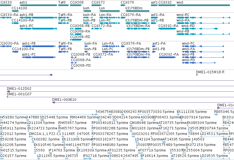Click the SD25448.5prime EST label

tap(54, 117)
